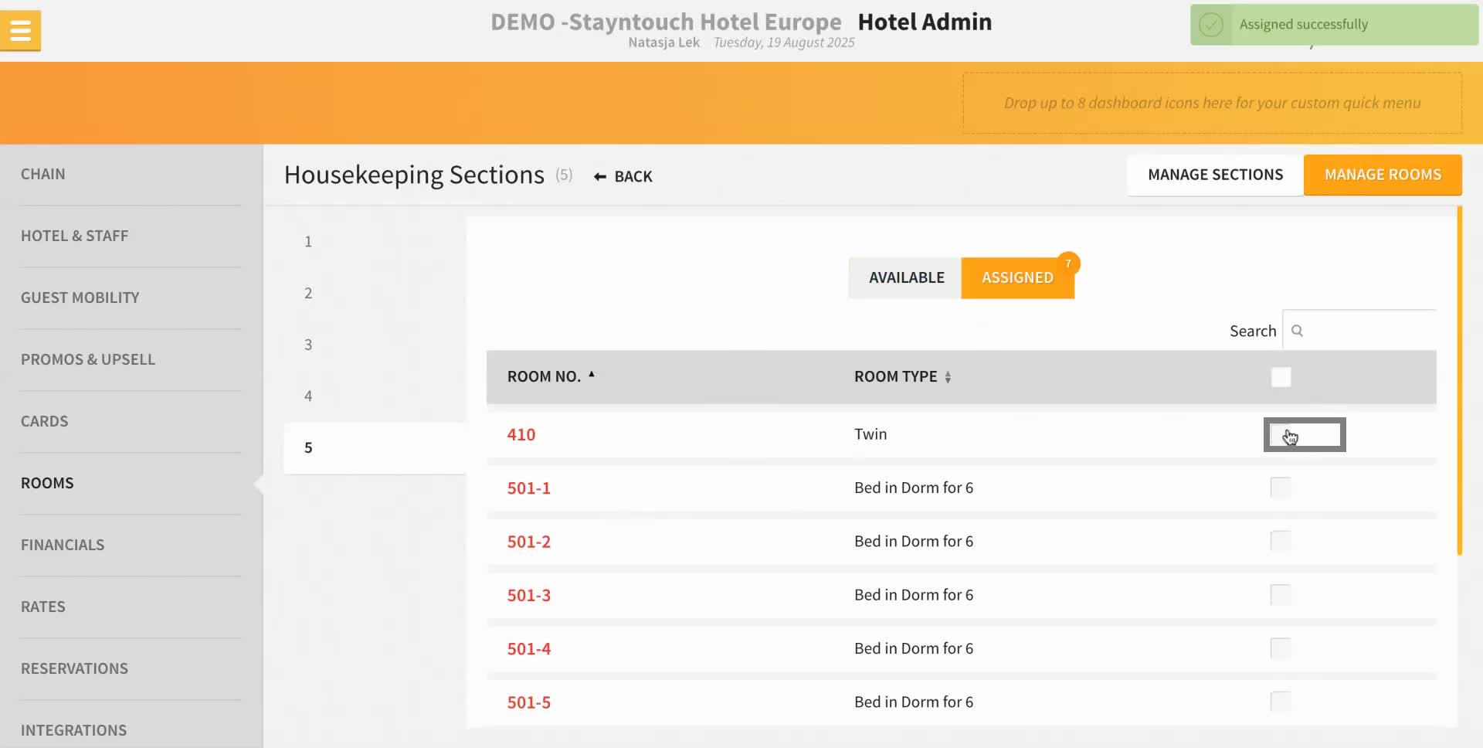Toggle the select-all rooms checkbox
This screenshot has width=1483, height=748.
1281,377
